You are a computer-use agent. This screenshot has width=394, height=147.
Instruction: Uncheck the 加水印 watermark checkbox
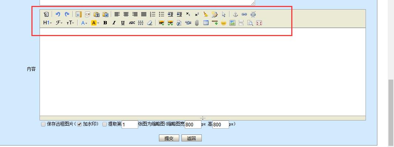pos(79,124)
